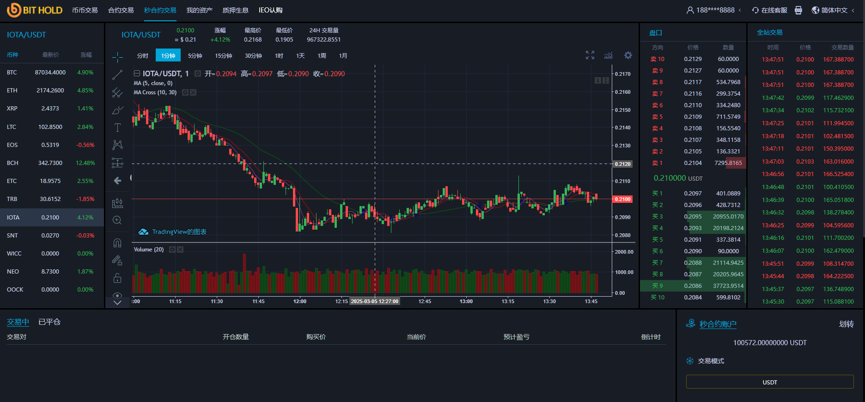
Task: Click the printer icon in header
Action: [798, 10]
